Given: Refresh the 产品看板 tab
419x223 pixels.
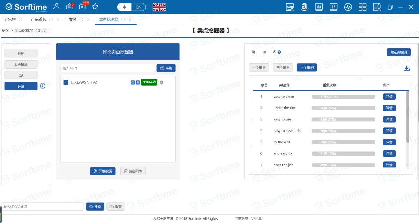Looking at the screenshot, I should point(52,19).
